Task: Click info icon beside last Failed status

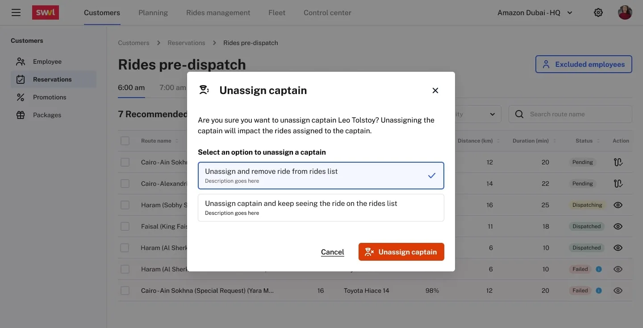Action: tap(599, 291)
